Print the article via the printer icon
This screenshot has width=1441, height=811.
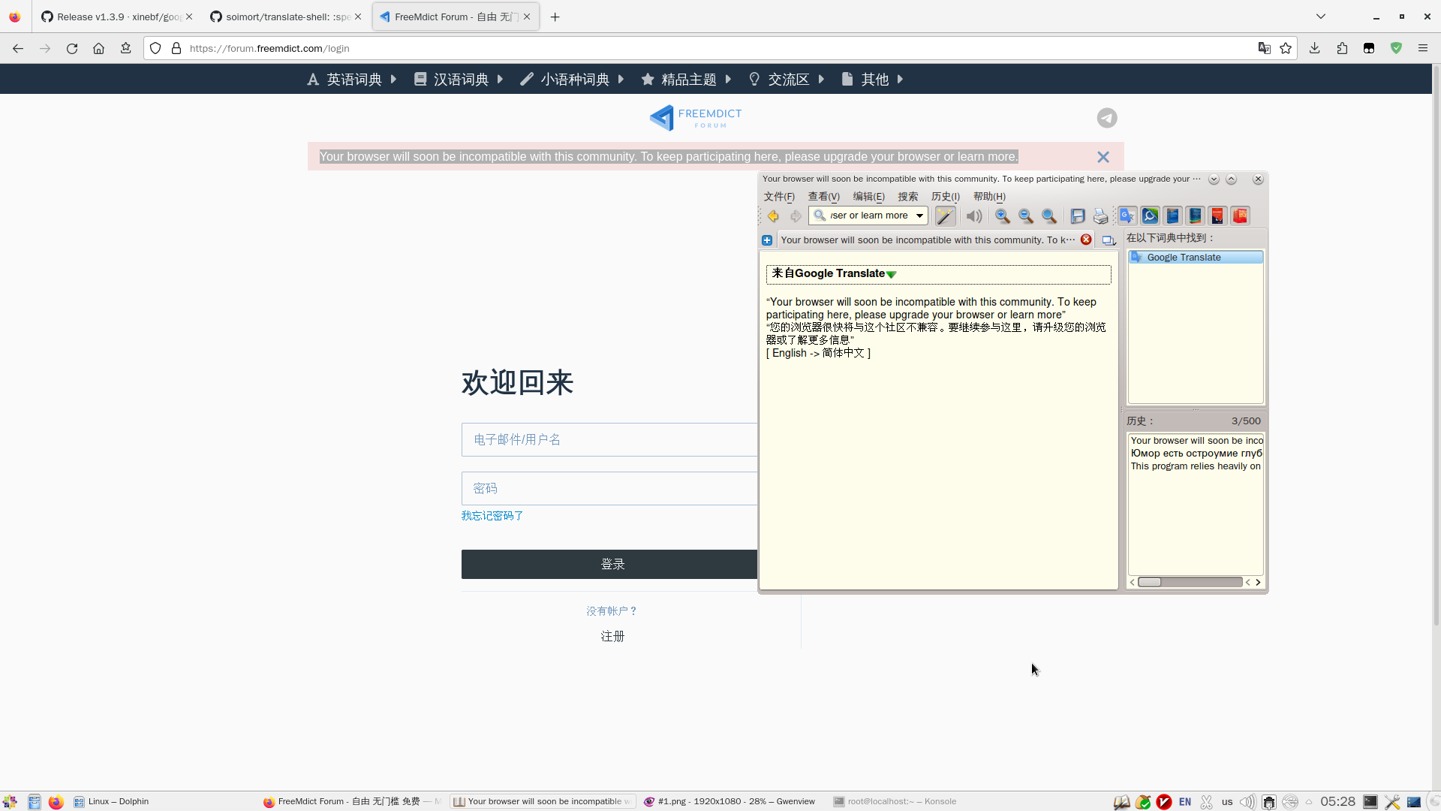coord(1100,216)
